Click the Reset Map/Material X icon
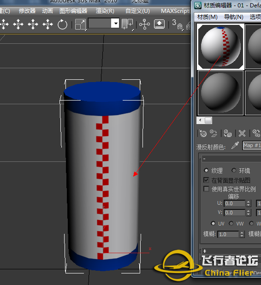The width and height of the screenshot is (261, 285). tap(242, 133)
